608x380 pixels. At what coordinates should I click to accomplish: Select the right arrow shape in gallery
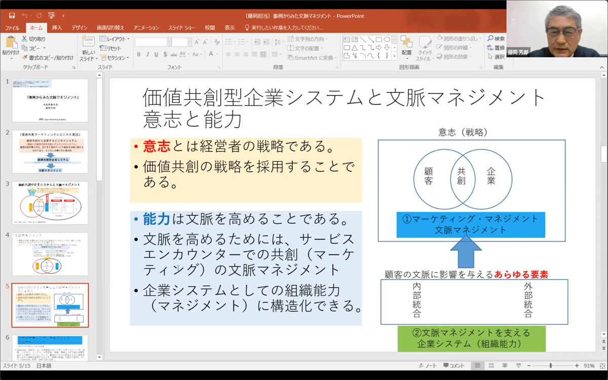coord(379,48)
